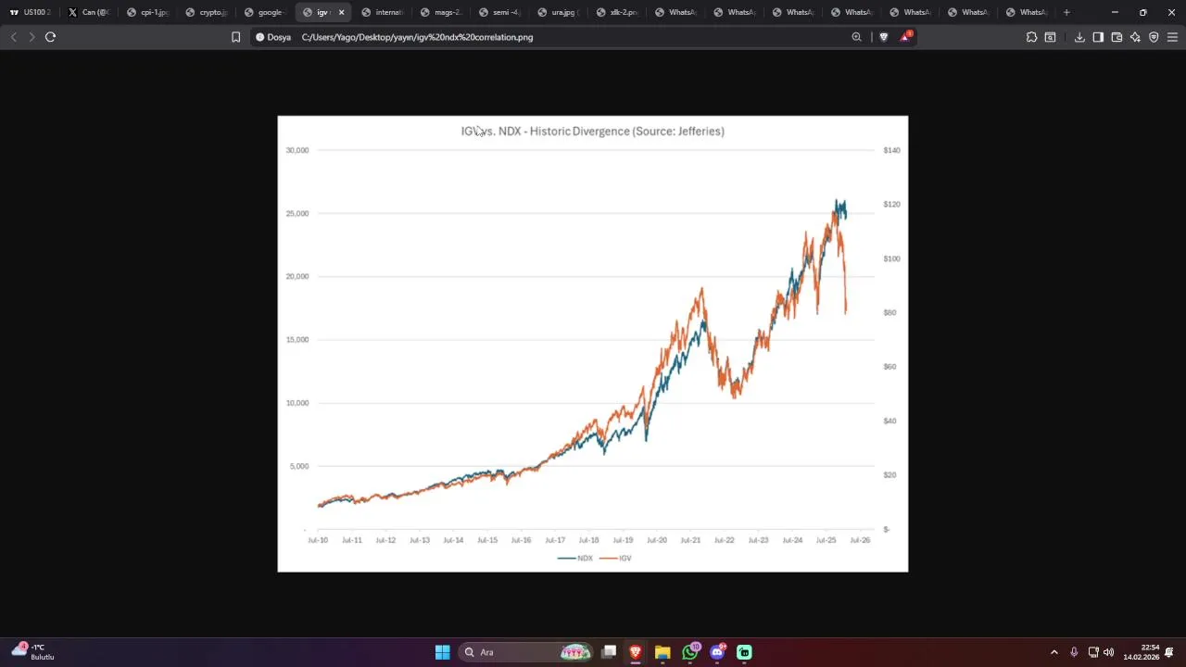The image size is (1186, 667).
Task: Open the Extensions puzzle icon
Action: [1031, 37]
